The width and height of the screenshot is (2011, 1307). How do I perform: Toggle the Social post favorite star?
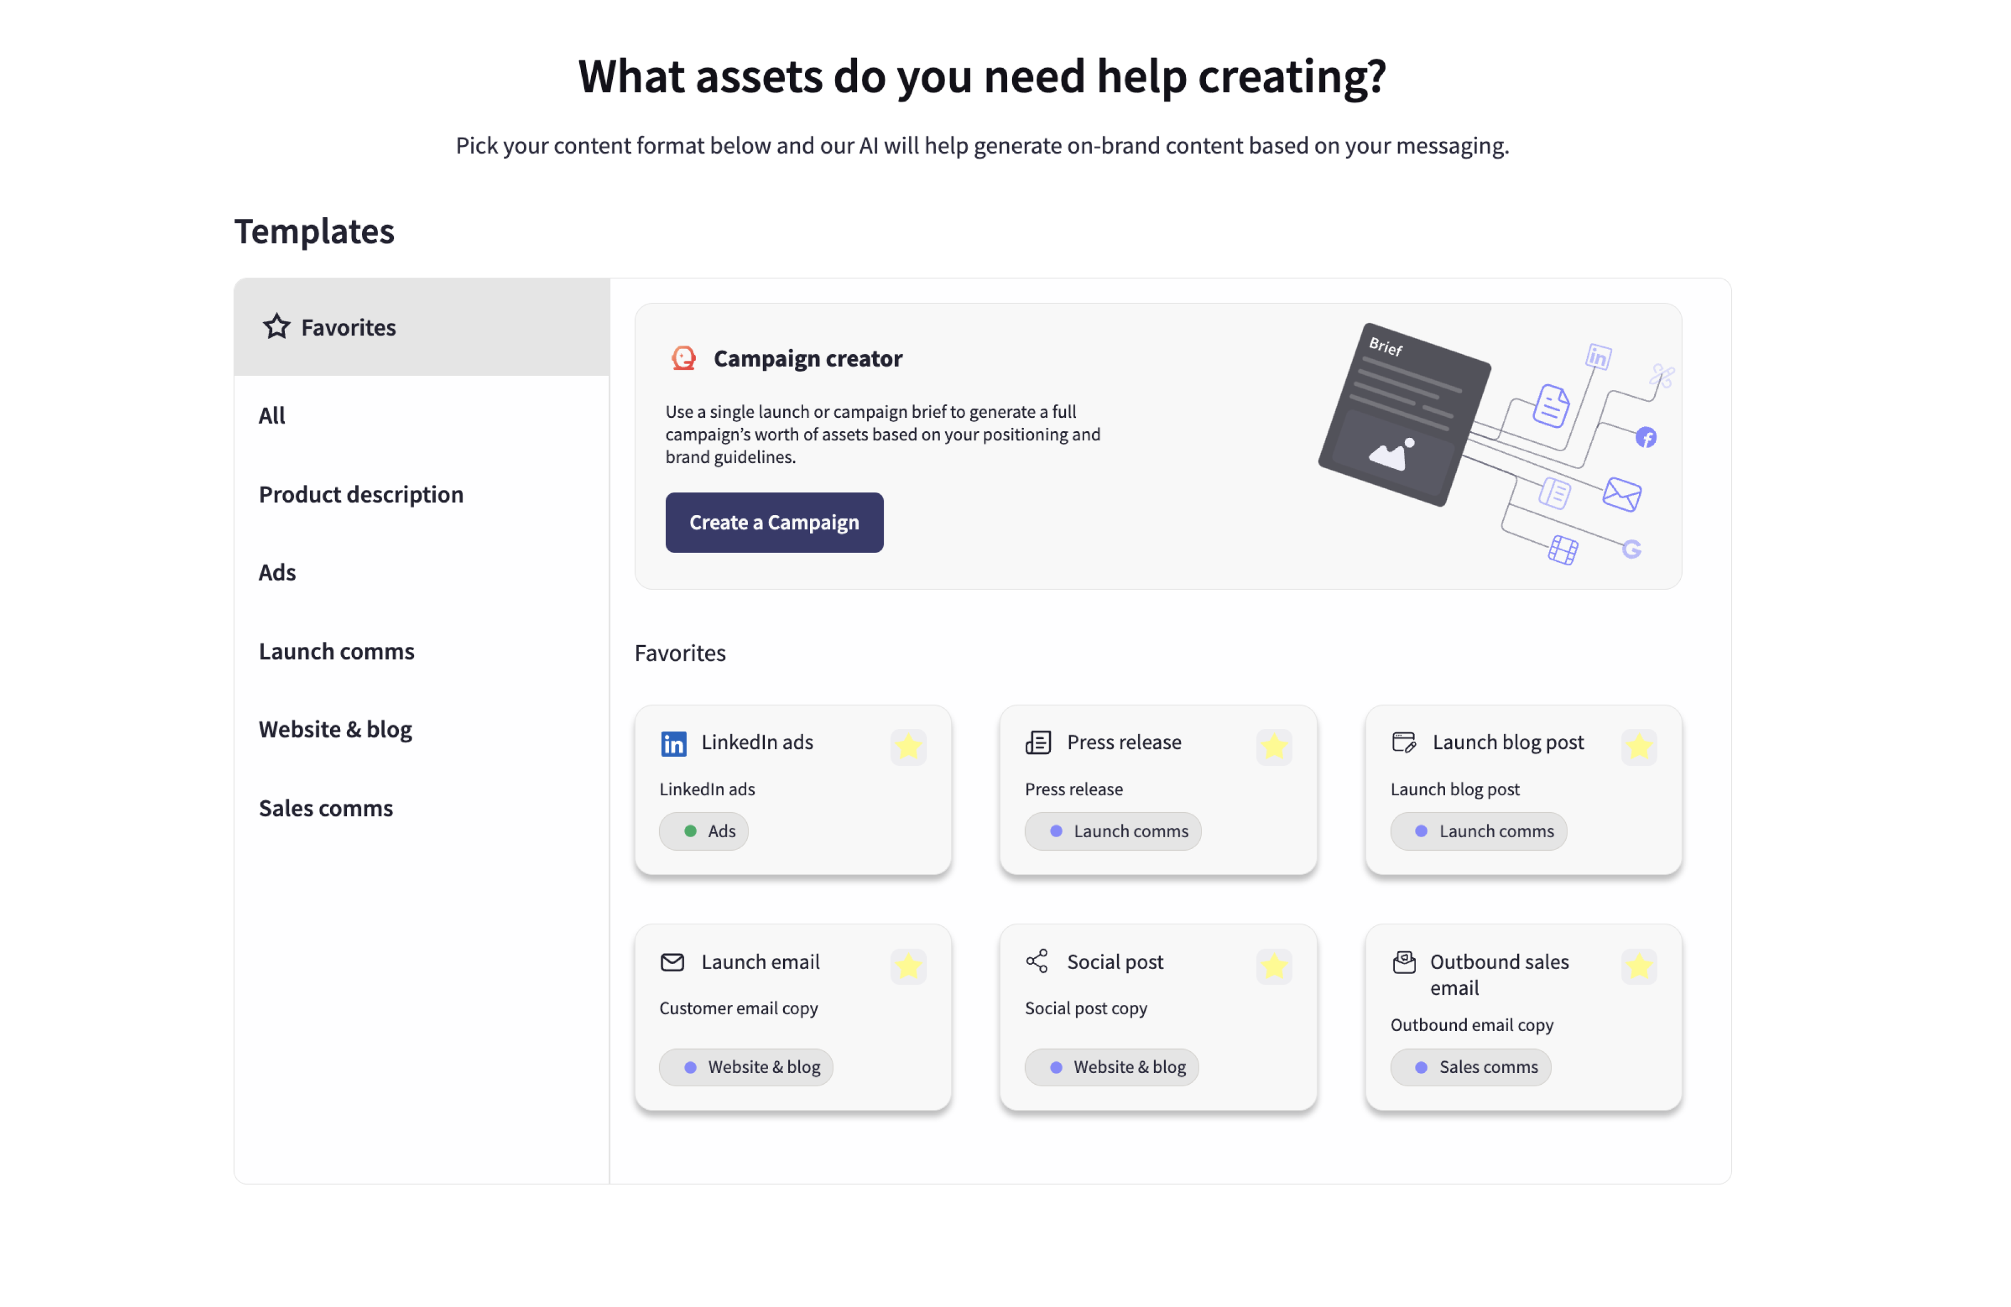(1274, 966)
